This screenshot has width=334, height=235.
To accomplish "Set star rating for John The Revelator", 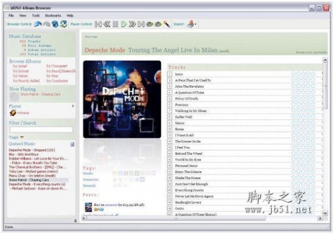I will [303, 86].
